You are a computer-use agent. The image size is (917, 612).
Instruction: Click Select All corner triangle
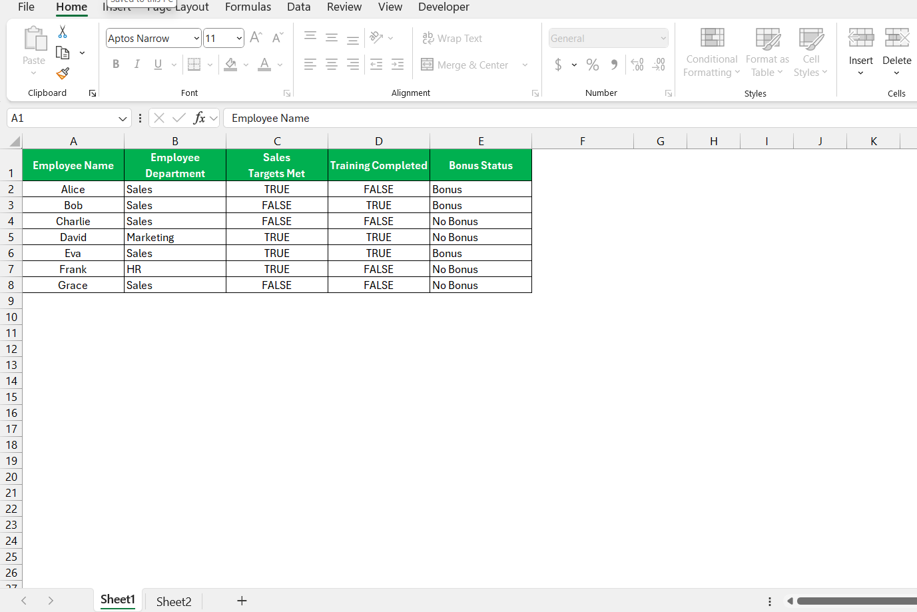[15, 141]
